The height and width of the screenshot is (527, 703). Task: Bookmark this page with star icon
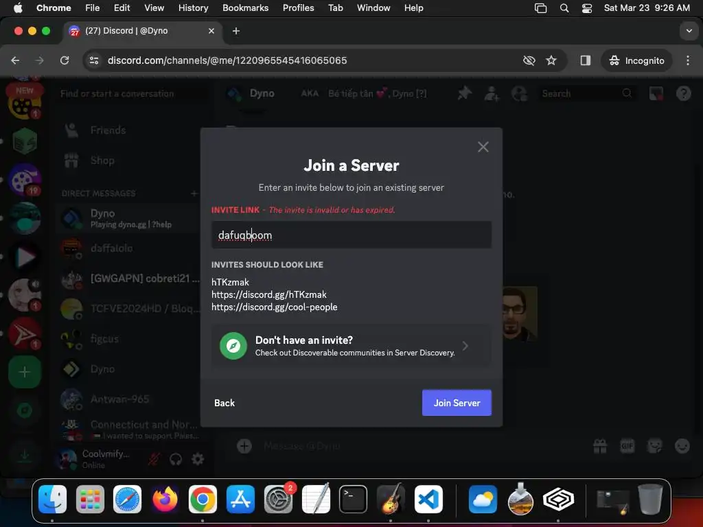coord(551,60)
